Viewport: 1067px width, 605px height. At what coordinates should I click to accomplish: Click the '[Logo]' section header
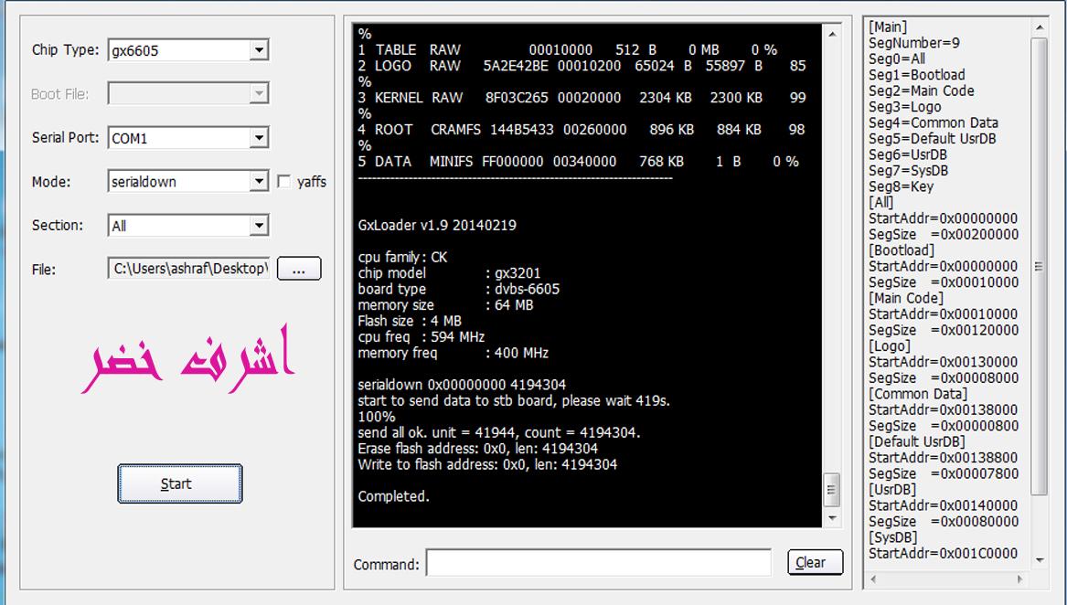click(890, 345)
